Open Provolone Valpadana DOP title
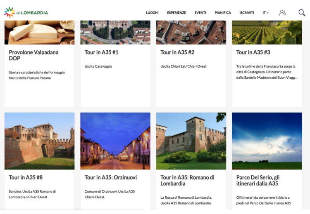The image size is (310, 214). [x=33, y=55]
